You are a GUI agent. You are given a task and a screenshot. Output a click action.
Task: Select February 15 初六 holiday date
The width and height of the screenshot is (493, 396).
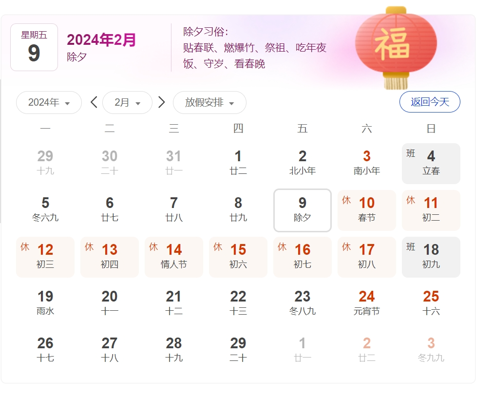point(238,257)
